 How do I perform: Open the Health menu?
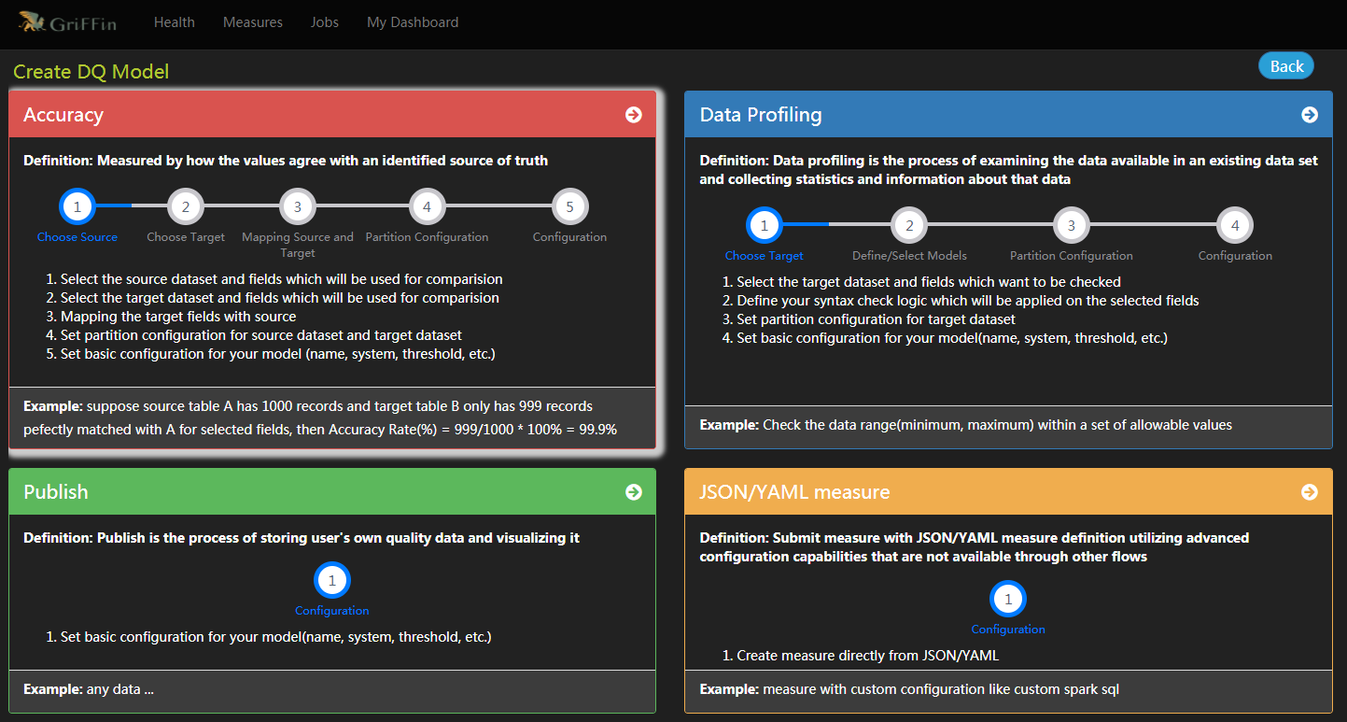pos(175,21)
